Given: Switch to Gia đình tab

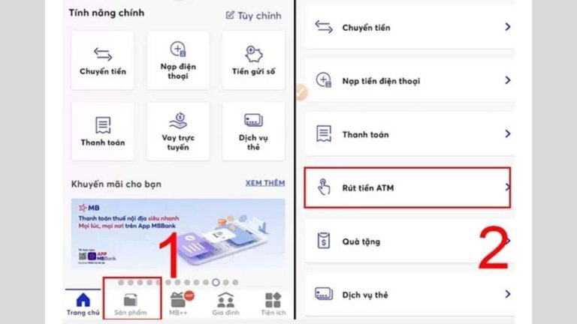Looking at the screenshot, I should click(x=225, y=304).
